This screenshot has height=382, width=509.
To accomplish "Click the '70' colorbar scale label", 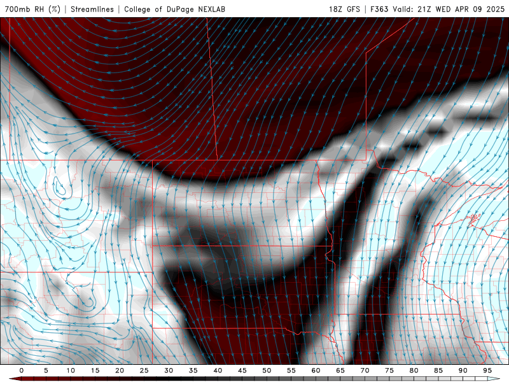I will click(x=365, y=371).
